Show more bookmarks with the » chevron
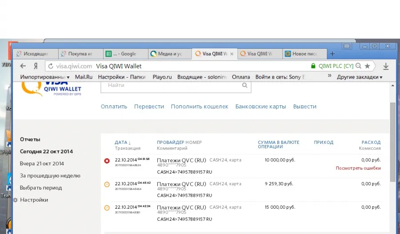The width and height of the screenshot is (400, 234). tap(330, 75)
